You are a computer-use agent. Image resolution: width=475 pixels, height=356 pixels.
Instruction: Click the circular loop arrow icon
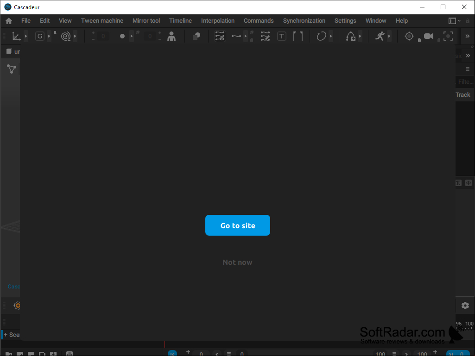tap(321, 36)
